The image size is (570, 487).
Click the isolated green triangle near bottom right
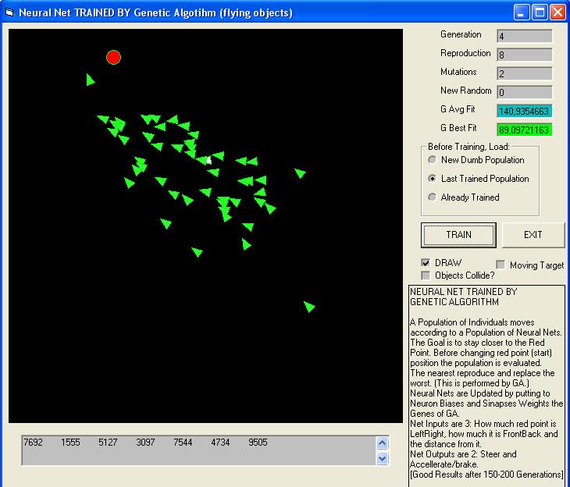[x=309, y=307]
